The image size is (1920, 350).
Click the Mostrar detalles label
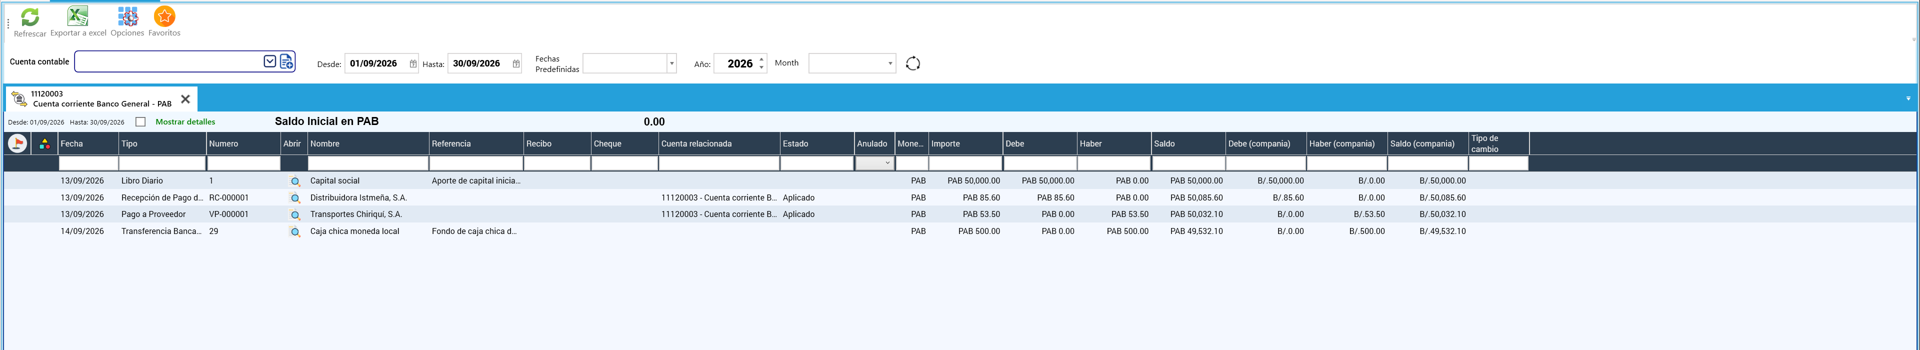tap(185, 122)
